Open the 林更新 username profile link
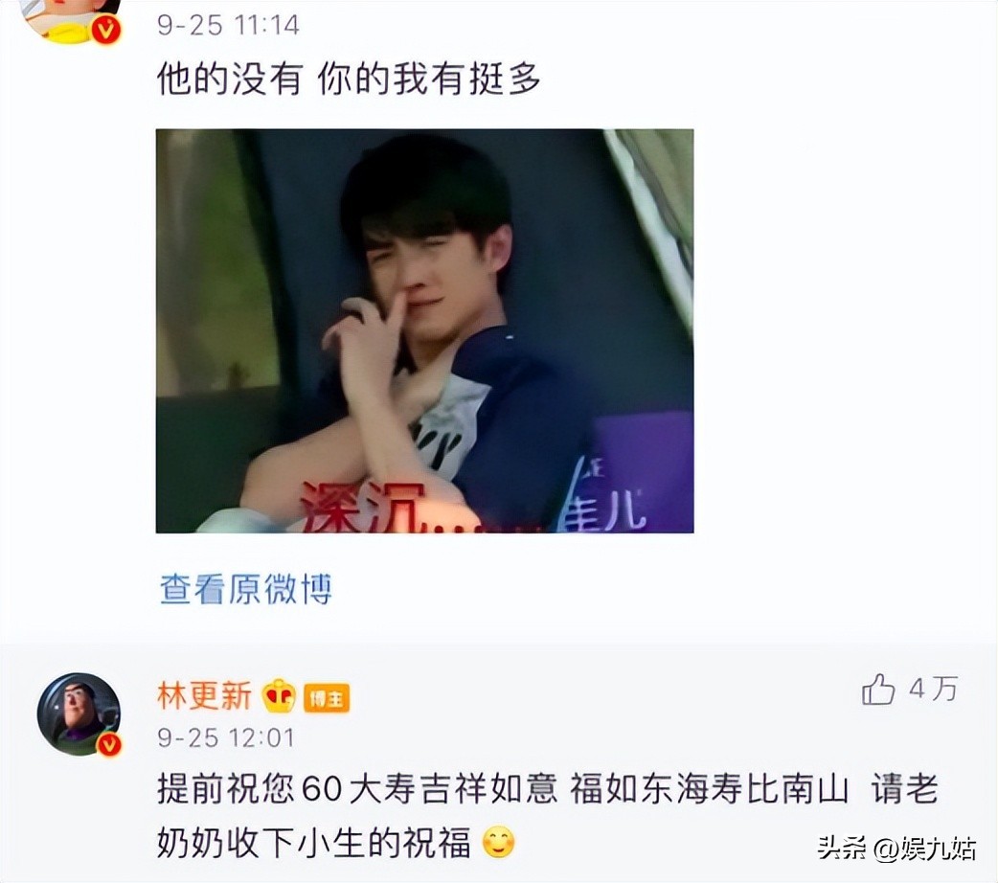The image size is (998, 883). (204, 694)
